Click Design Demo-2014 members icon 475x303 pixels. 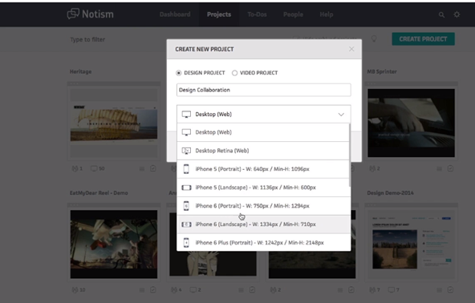372,289
